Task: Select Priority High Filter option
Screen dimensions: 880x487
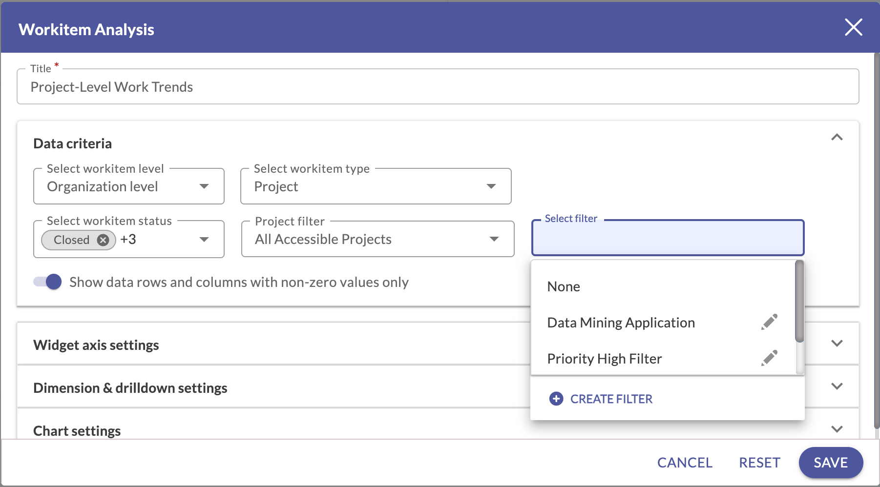Action: [605, 358]
